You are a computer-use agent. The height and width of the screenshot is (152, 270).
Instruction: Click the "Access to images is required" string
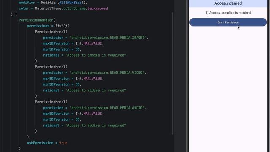click(96, 55)
